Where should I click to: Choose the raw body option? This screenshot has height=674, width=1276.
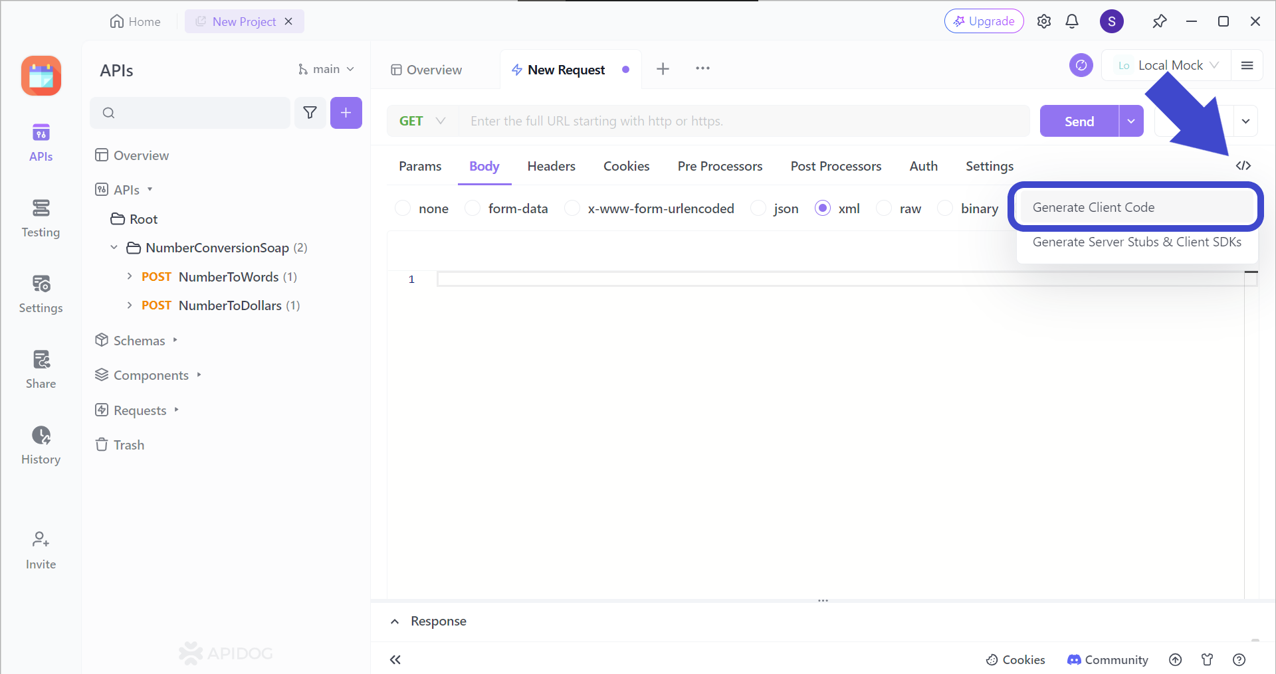[x=884, y=209]
